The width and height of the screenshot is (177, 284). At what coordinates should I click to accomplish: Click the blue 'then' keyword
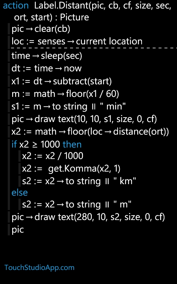[x=72, y=144]
